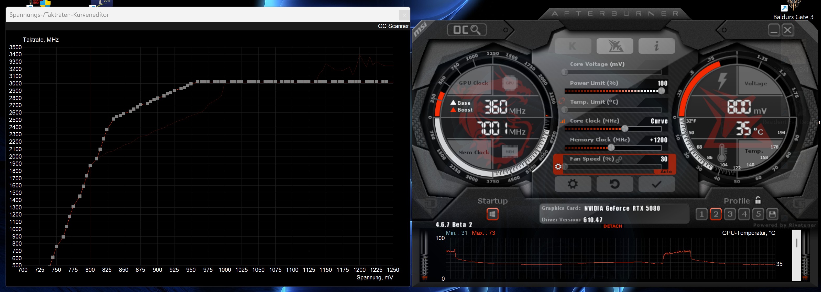Click the 35 °C temperature readout

[x=749, y=128]
